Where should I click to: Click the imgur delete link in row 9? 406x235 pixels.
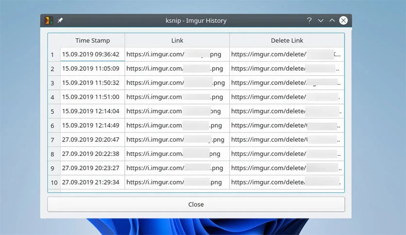pos(287,168)
